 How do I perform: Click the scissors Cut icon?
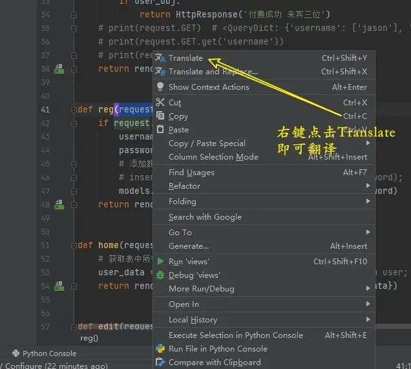click(160, 102)
